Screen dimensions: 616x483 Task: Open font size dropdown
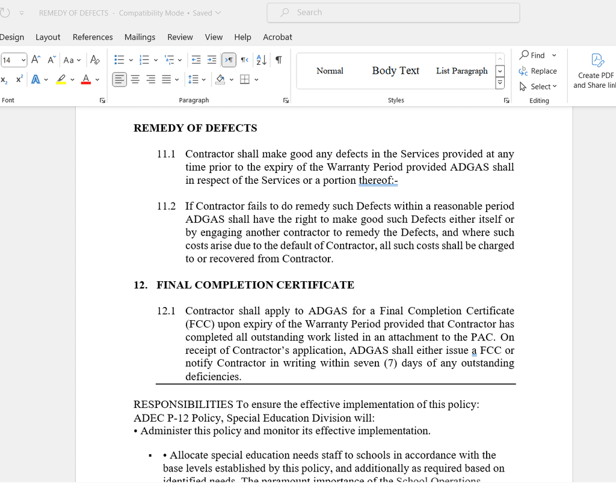click(23, 60)
